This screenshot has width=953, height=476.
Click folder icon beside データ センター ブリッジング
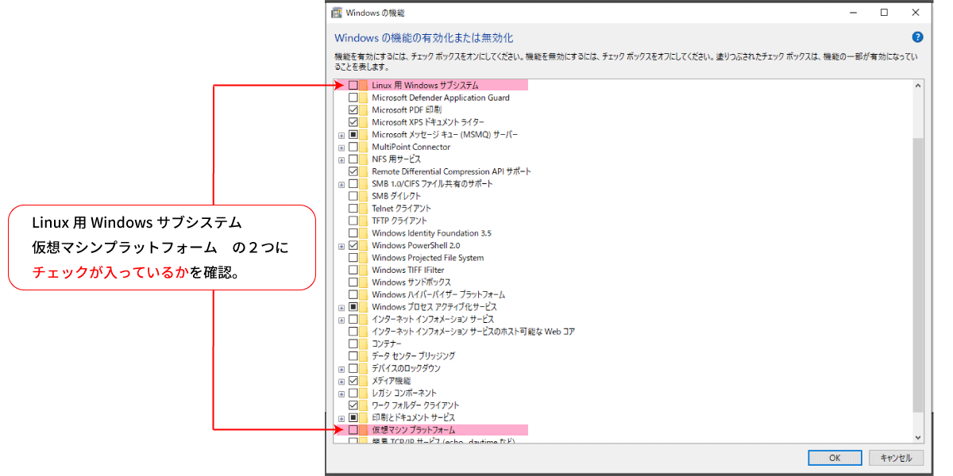[364, 356]
